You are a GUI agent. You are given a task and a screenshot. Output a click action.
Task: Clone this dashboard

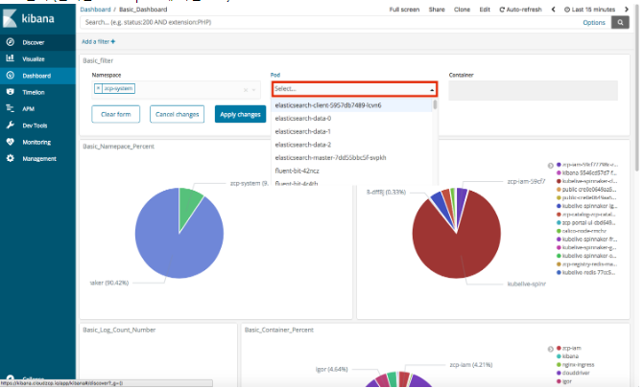coord(462,10)
